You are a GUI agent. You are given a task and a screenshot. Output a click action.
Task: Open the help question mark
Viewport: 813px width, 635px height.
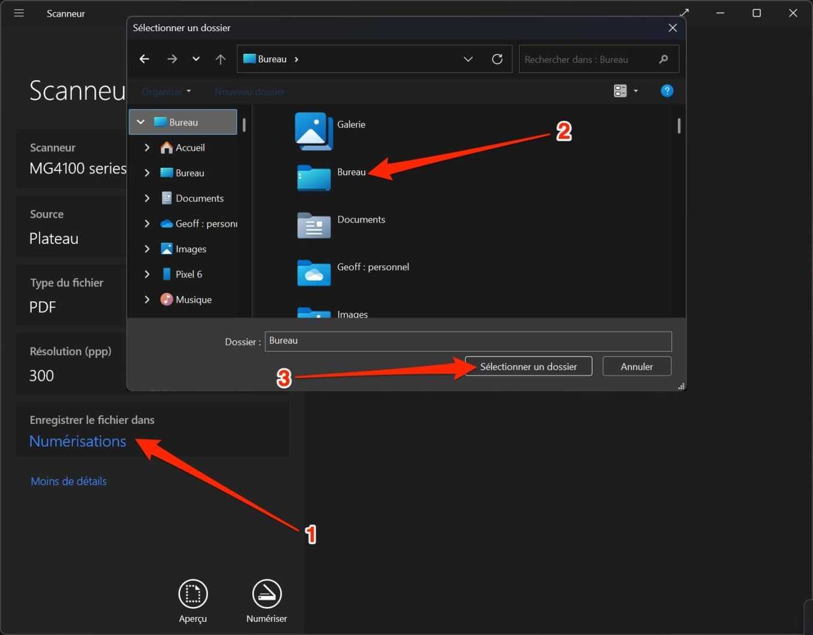pos(667,91)
